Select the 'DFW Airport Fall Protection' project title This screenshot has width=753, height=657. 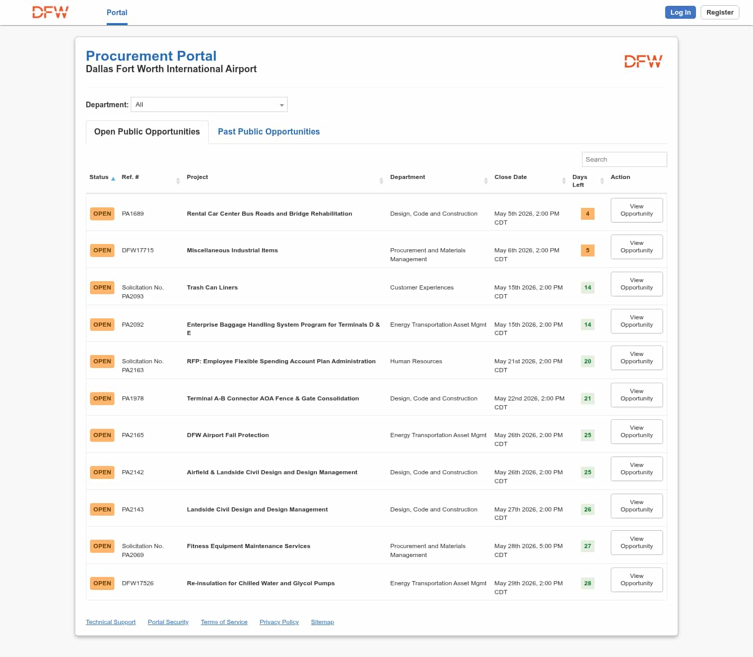[228, 435]
